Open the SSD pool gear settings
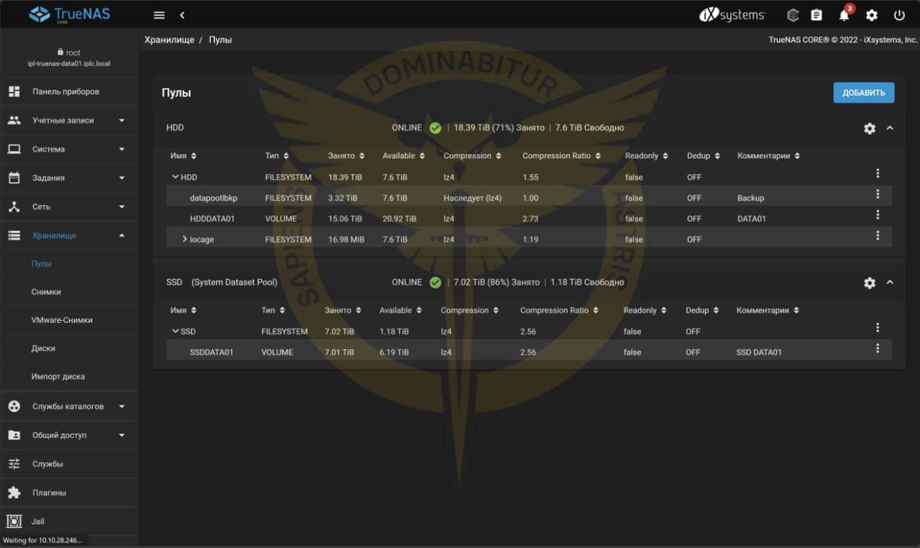 (870, 283)
